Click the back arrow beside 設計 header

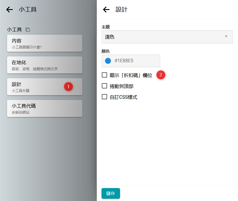(x=106, y=10)
